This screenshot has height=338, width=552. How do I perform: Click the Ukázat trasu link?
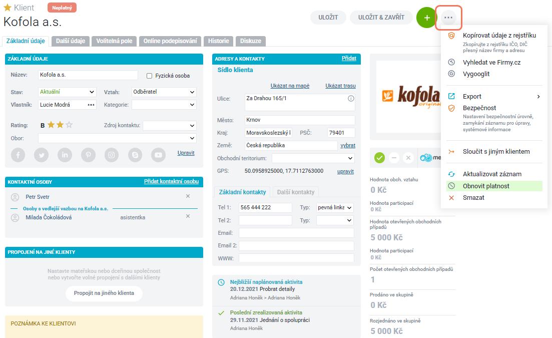click(340, 86)
